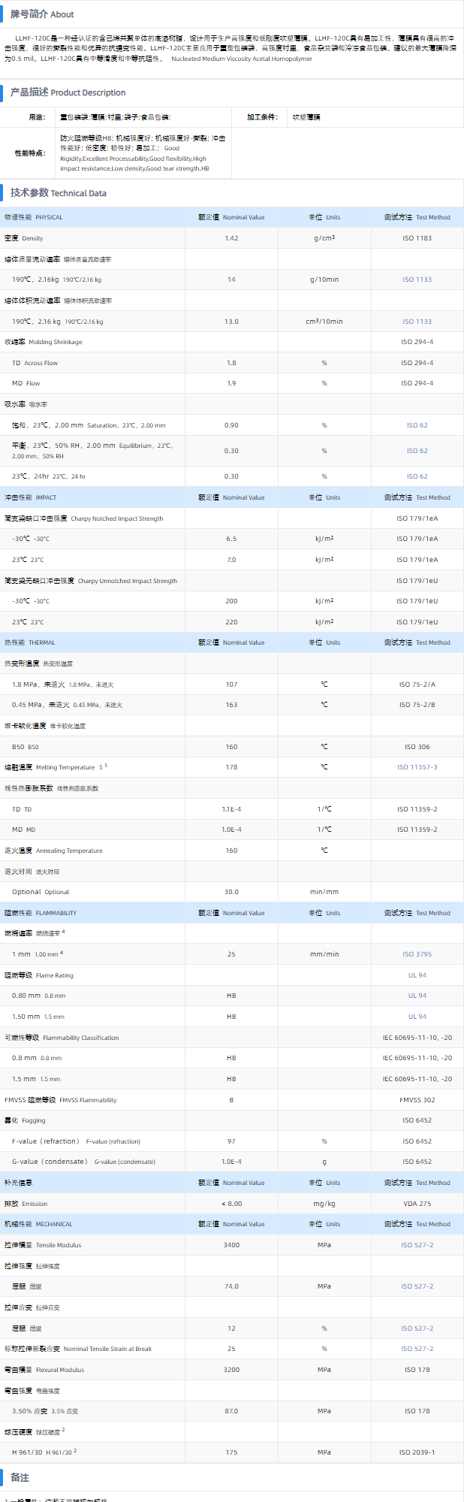464x1502 pixels.
Task: Open the ISO 3795 burning rate link
Action: coord(417,954)
